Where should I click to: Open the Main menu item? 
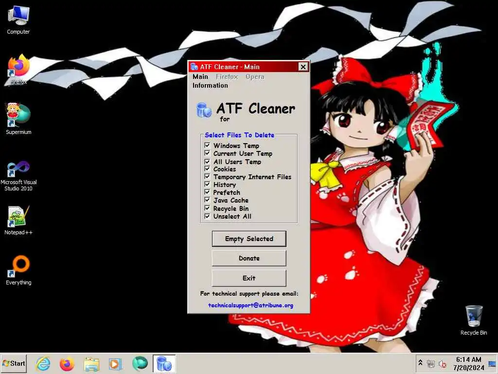[200, 76]
